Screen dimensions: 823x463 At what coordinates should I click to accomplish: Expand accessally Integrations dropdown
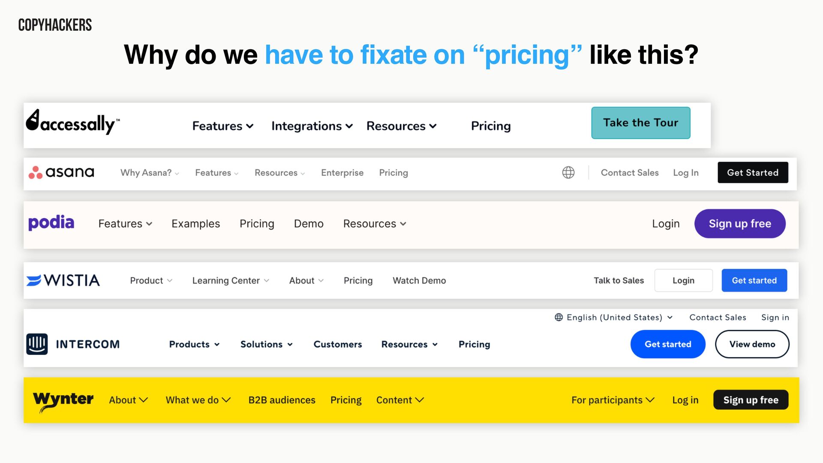312,126
